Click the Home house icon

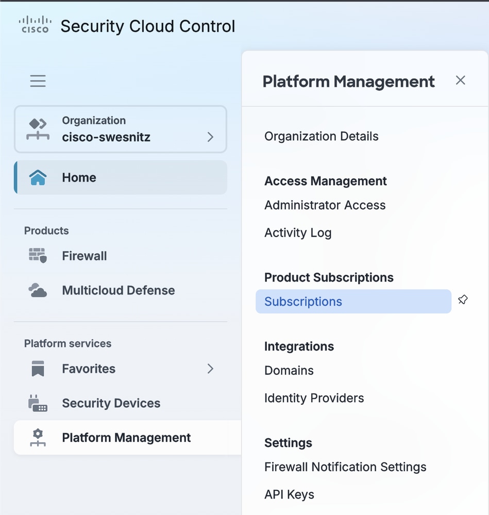click(38, 178)
